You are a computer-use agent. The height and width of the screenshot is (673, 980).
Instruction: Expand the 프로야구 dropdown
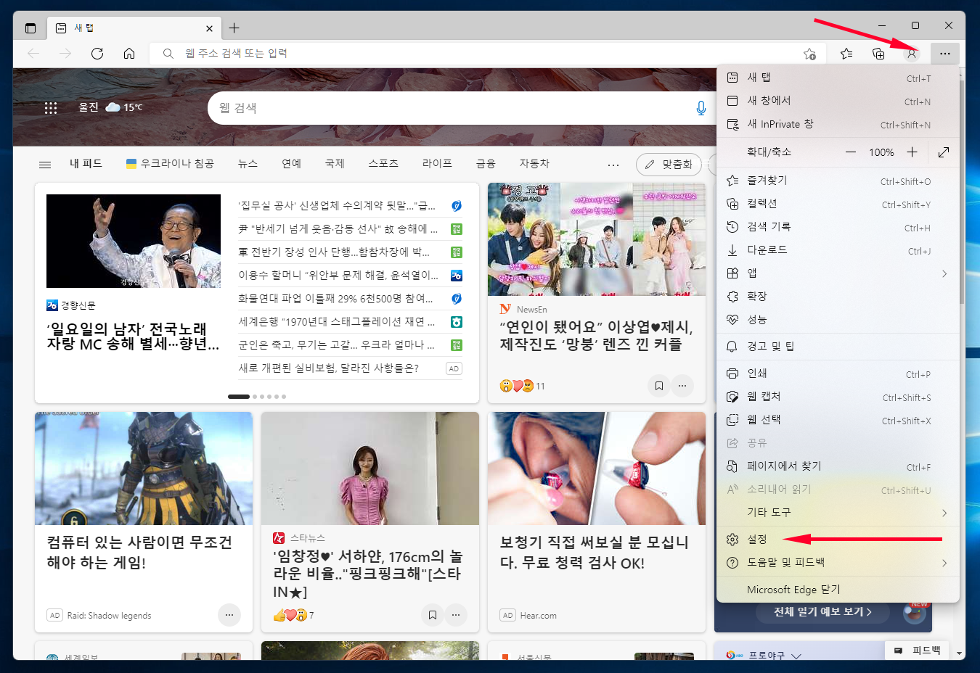tap(796, 656)
